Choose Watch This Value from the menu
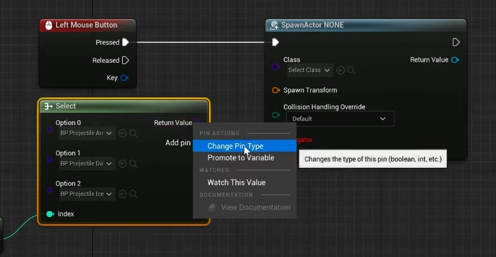The width and height of the screenshot is (496, 257). click(236, 182)
